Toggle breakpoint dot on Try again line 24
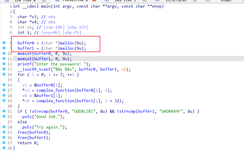Viewport: 244px width, 154px height. pyautogui.click(x=4, y=127)
